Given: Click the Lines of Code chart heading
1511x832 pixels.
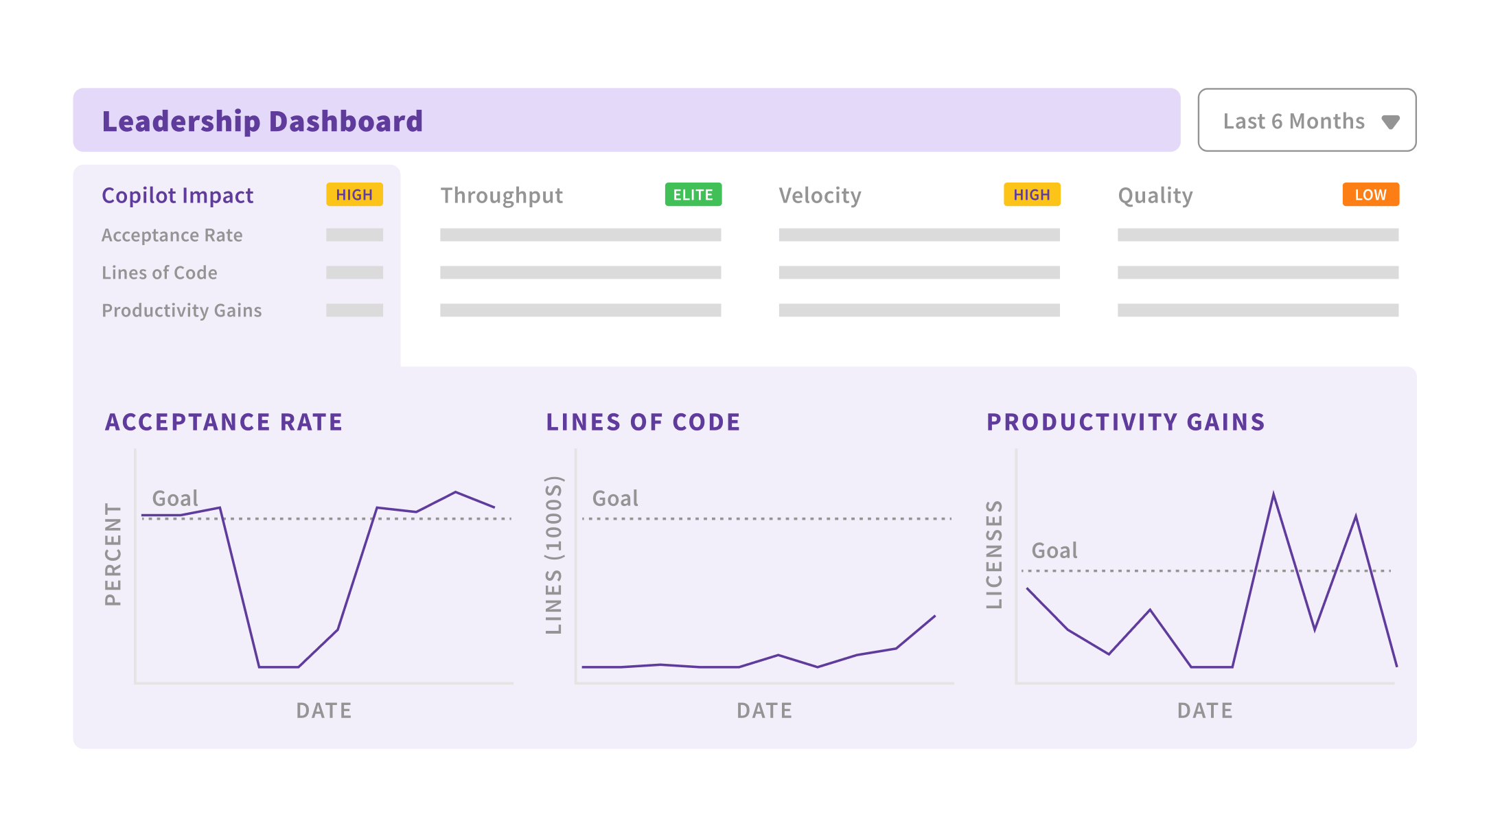Looking at the screenshot, I should click(643, 422).
